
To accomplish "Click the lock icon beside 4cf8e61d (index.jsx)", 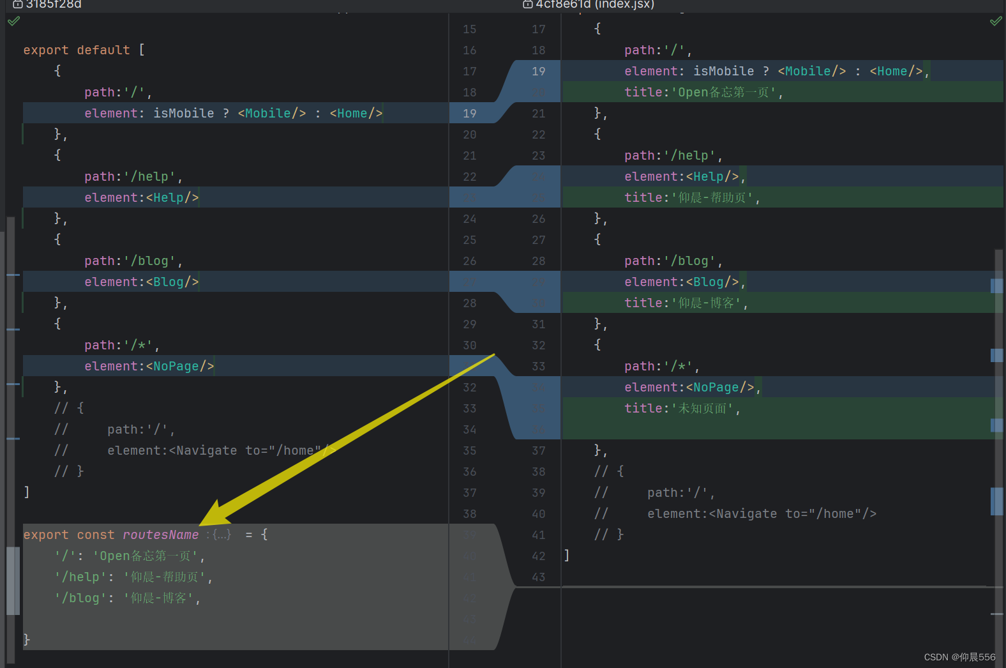I will click(528, 4).
